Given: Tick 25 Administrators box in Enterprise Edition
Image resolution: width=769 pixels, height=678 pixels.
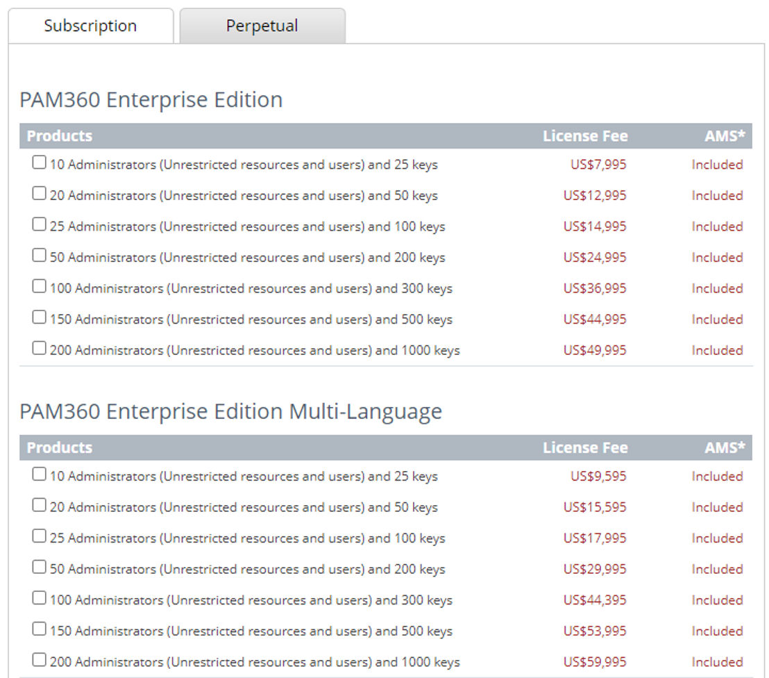Looking at the screenshot, I should (x=40, y=224).
